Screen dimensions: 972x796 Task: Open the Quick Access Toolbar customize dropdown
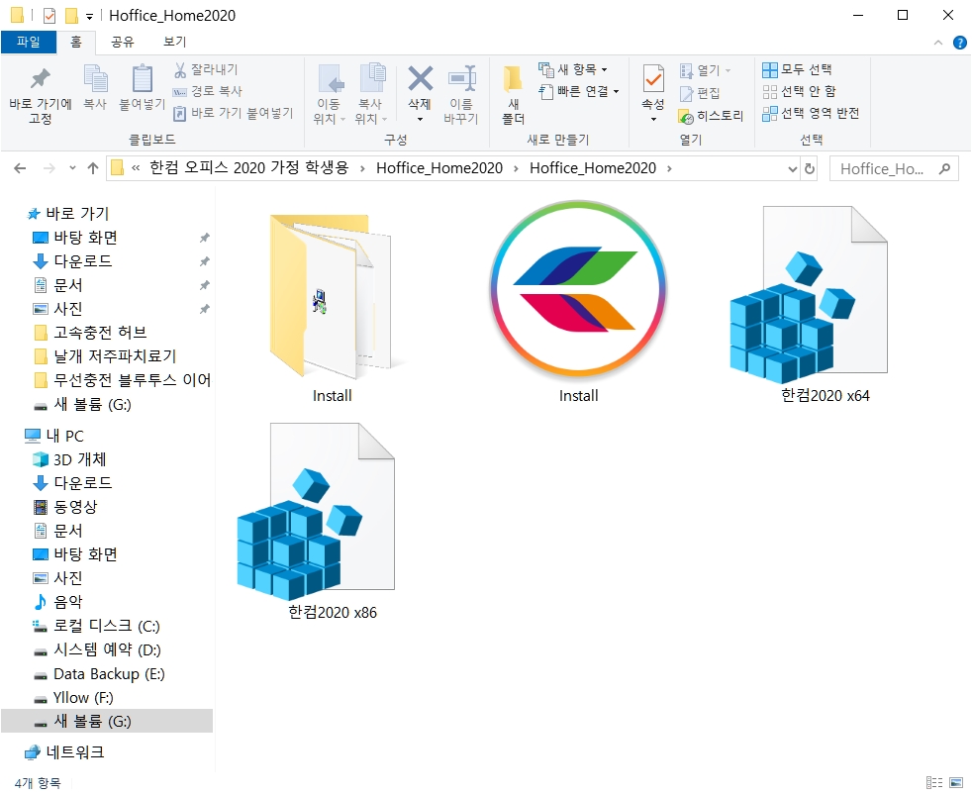click(x=89, y=17)
